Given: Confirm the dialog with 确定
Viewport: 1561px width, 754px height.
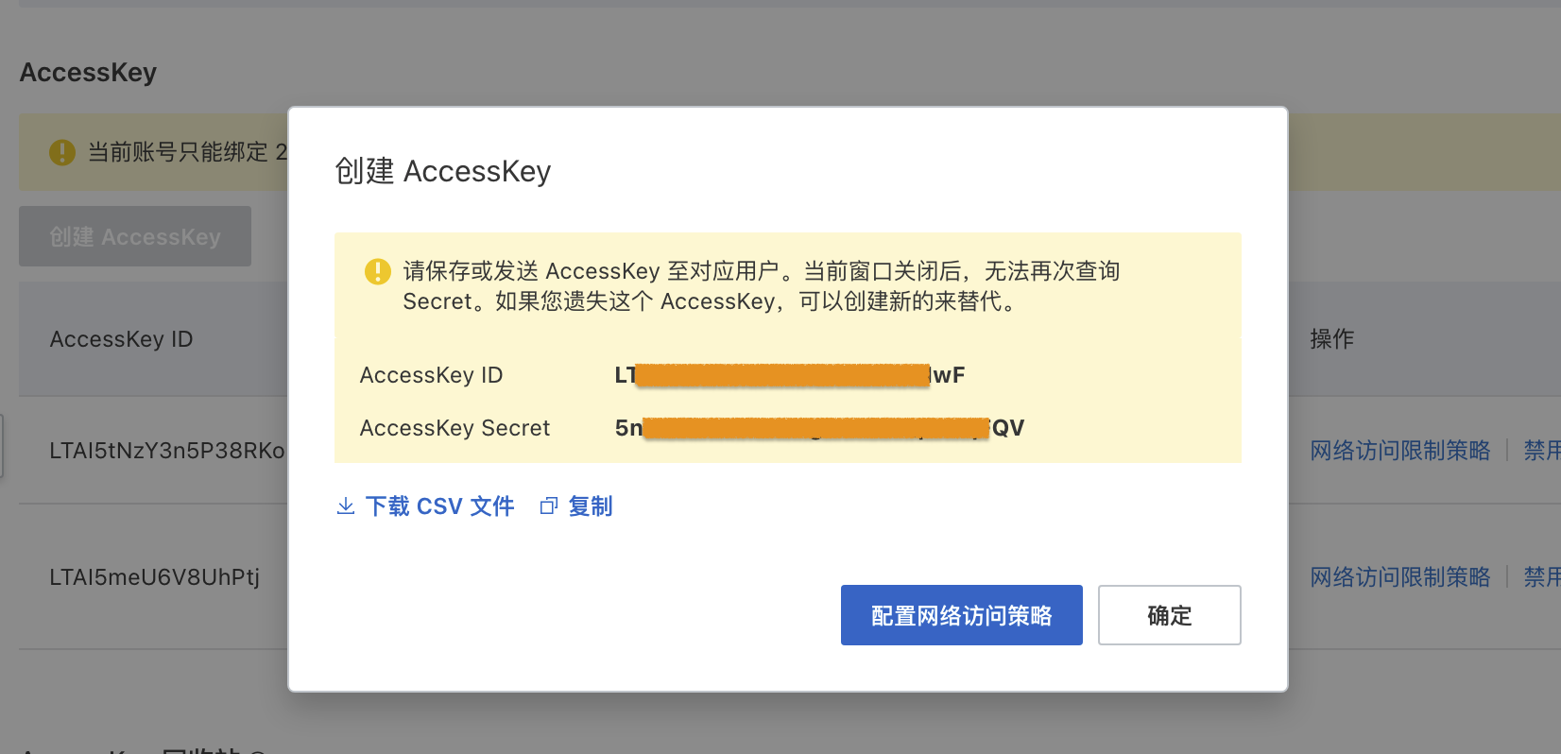Looking at the screenshot, I should 1170,615.
